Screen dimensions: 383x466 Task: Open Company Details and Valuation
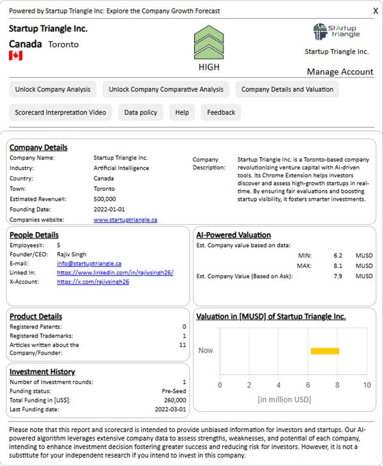(x=287, y=89)
